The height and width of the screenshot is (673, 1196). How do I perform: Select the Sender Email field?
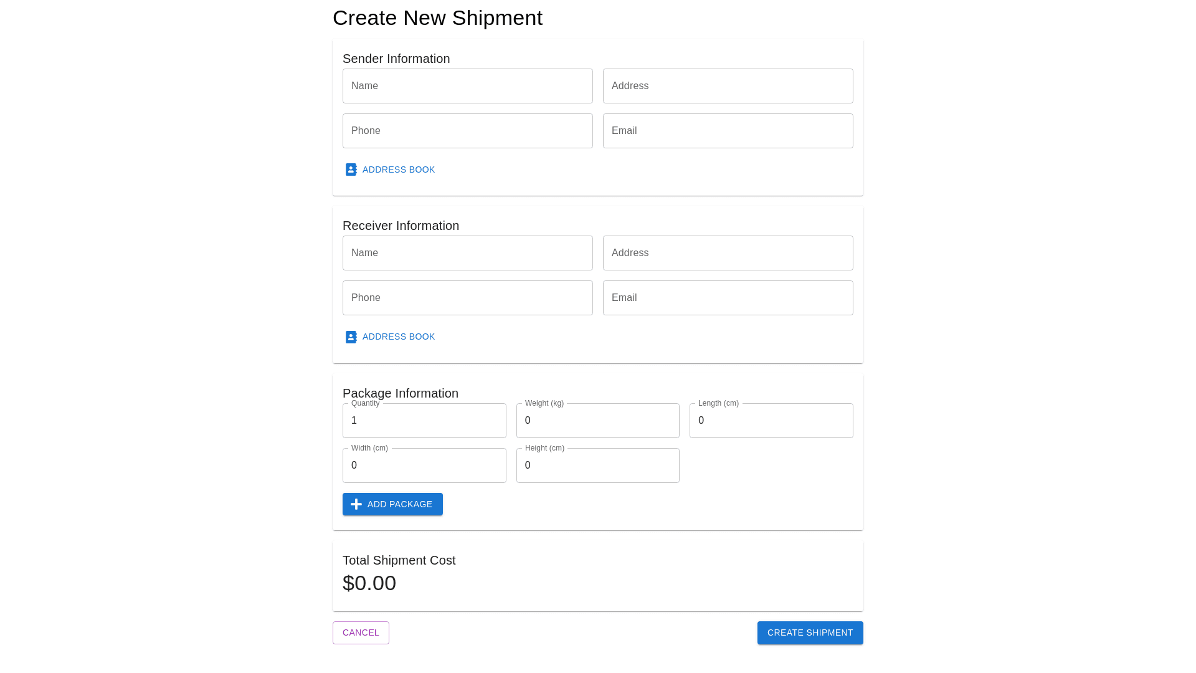(728, 131)
